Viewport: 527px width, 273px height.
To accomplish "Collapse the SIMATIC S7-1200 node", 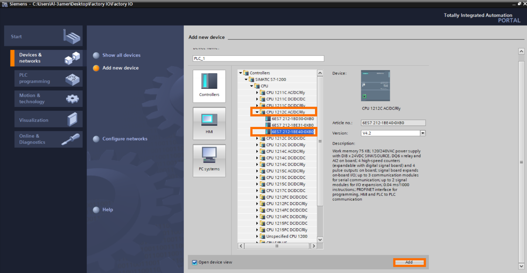I will pyautogui.click(x=246, y=79).
